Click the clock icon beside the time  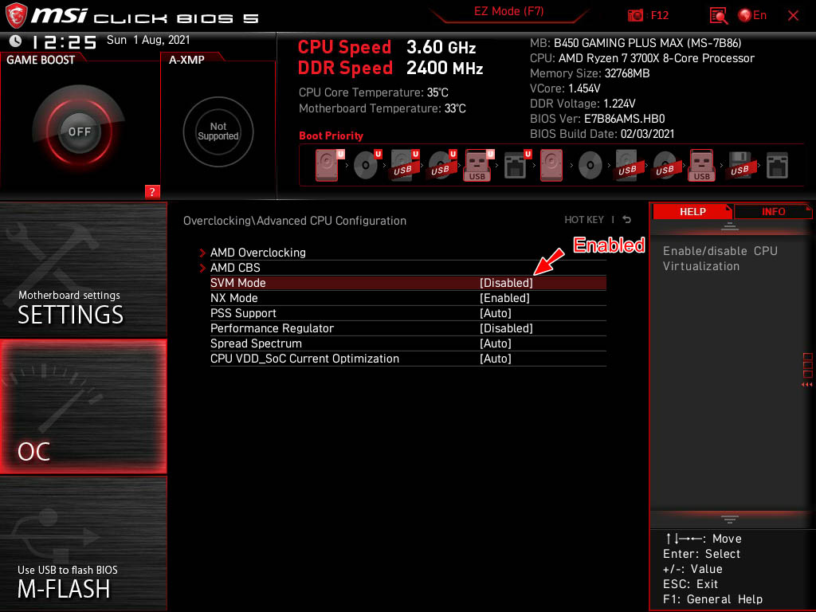click(15, 41)
